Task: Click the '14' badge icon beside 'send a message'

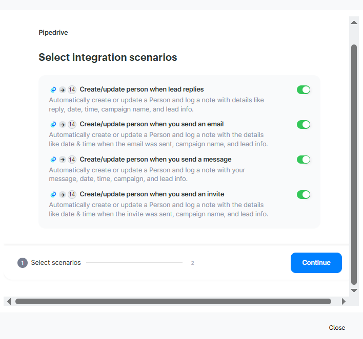Action: [72, 160]
